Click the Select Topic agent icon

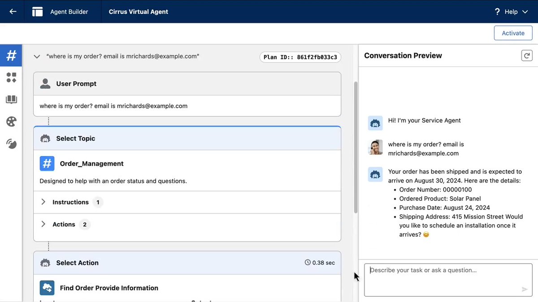(x=45, y=139)
